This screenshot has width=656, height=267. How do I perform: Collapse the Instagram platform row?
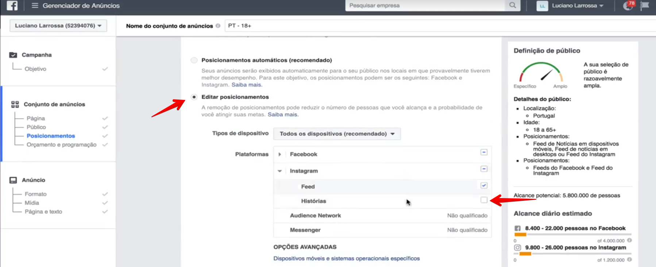pyautogui.click(x=280, y=171)
